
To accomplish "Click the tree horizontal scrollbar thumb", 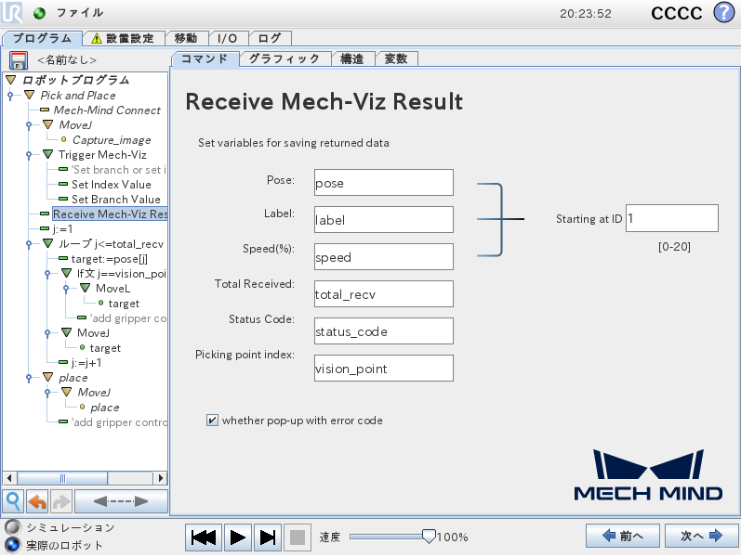I will (62, 478).
